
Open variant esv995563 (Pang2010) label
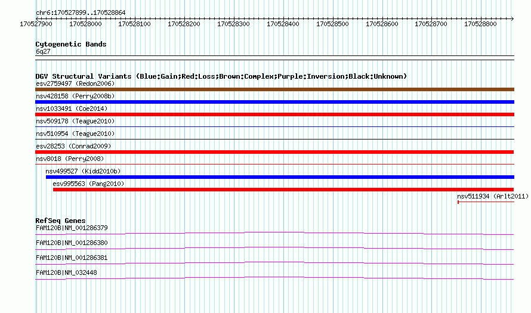point(88,184)
